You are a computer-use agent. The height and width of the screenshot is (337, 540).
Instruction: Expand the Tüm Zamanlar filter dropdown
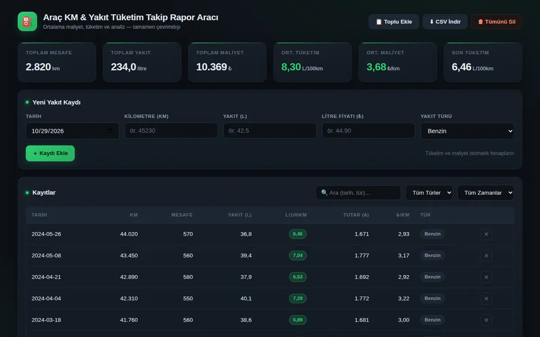point(486,193)
